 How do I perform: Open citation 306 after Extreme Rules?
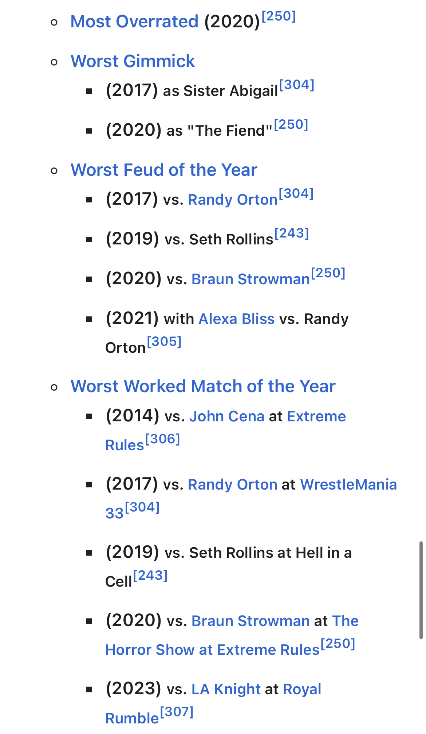pos(163,439)
